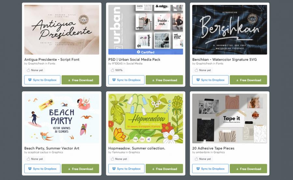
Task: Click thumbs-up icon on Bersihkan card
Action: (x=196, y=70)
